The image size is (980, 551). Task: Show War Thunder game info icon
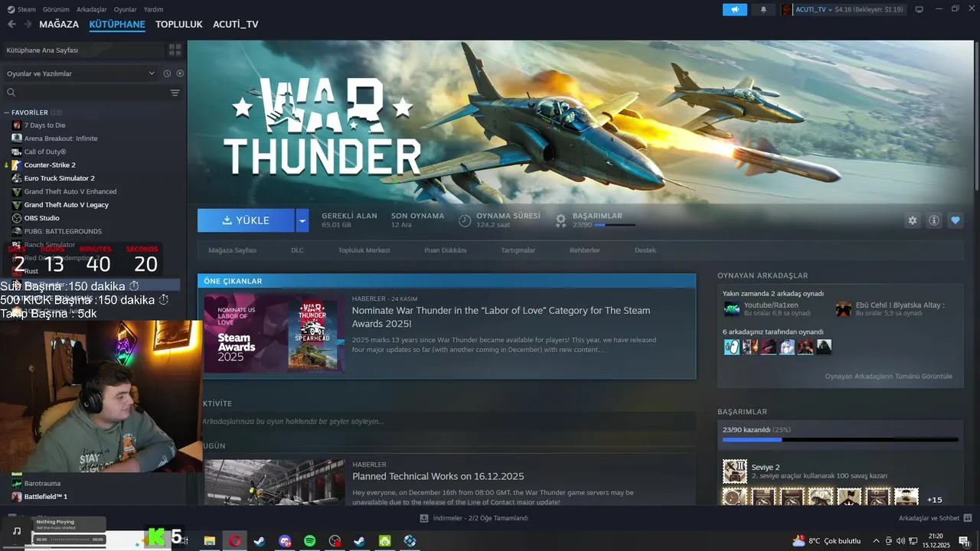(x=933, y=220)
